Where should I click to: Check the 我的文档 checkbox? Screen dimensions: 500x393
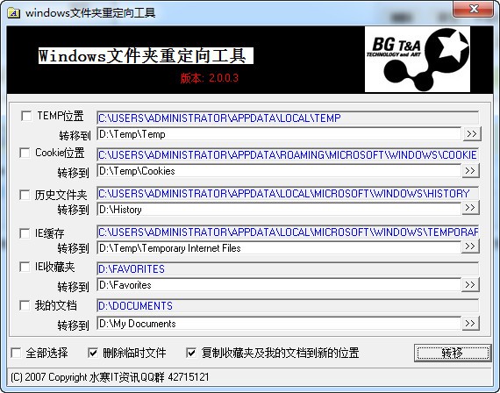[25, 305]
